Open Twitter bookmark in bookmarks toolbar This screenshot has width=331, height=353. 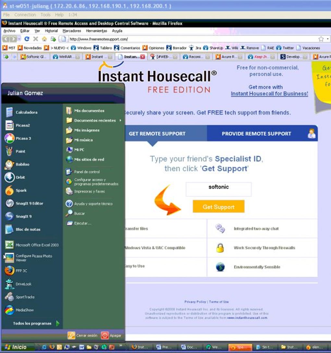[x=285, y=48]
